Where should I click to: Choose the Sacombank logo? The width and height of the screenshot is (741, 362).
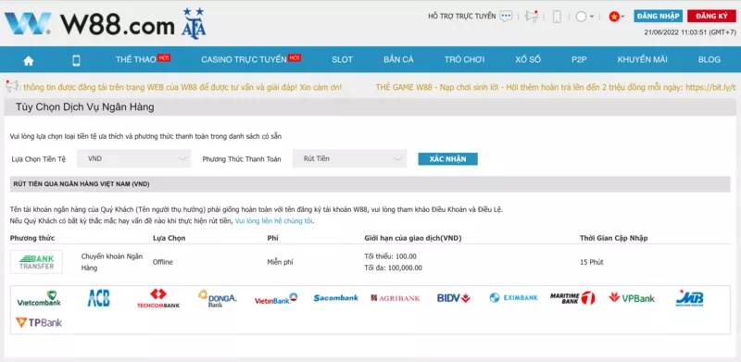click(335, 298)
